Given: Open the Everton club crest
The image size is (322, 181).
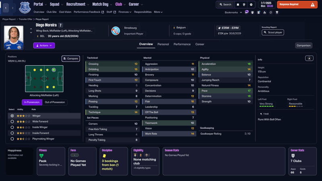Looking at the screenshot, I should coord(25,8).
